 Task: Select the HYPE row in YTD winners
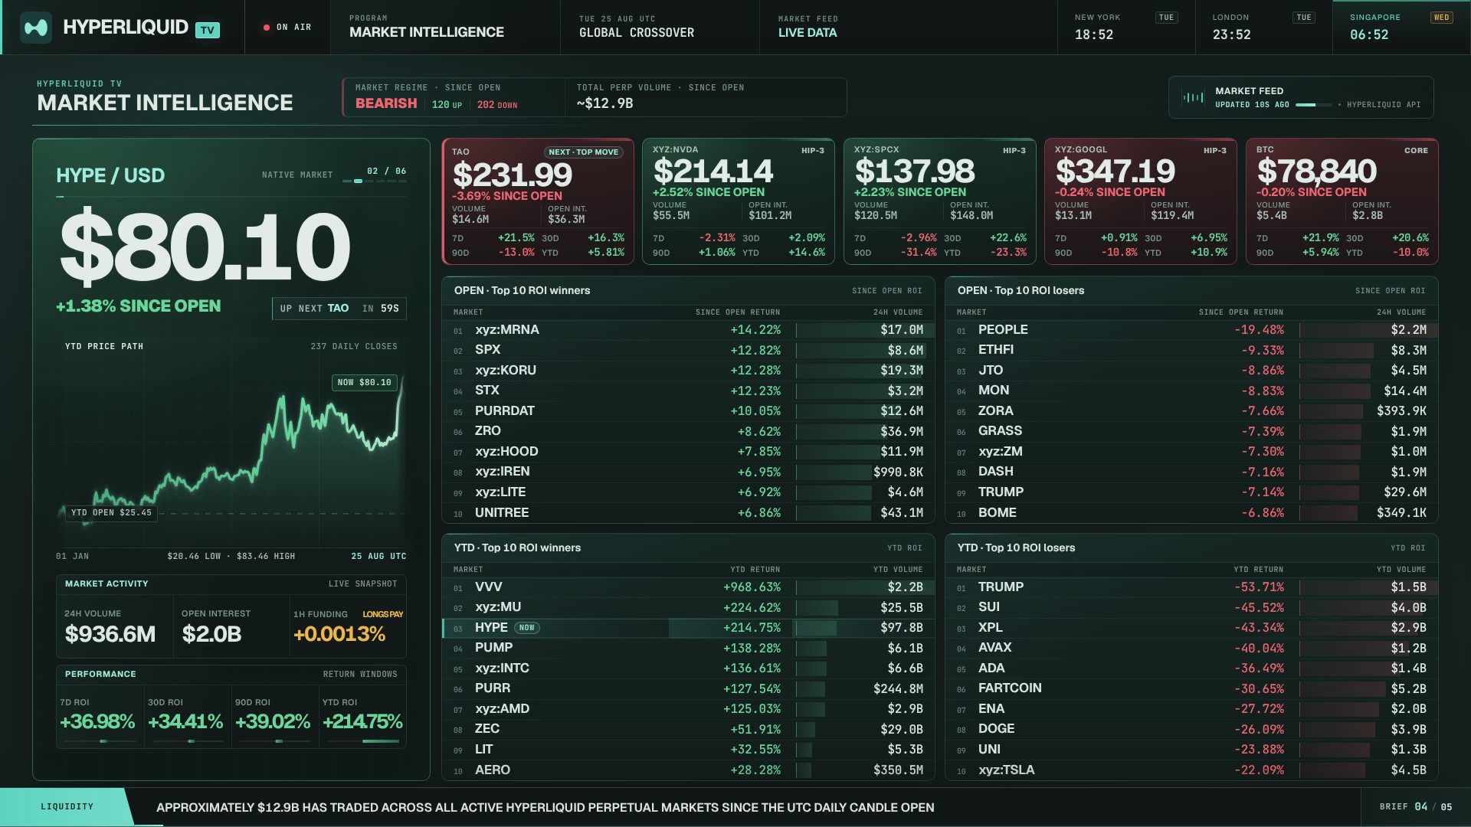tap(688, 628)
